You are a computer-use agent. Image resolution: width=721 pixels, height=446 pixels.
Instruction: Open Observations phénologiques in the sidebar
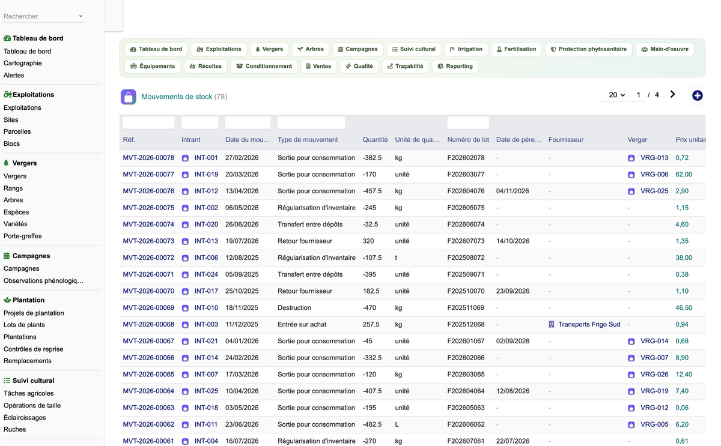click(43, 280)
